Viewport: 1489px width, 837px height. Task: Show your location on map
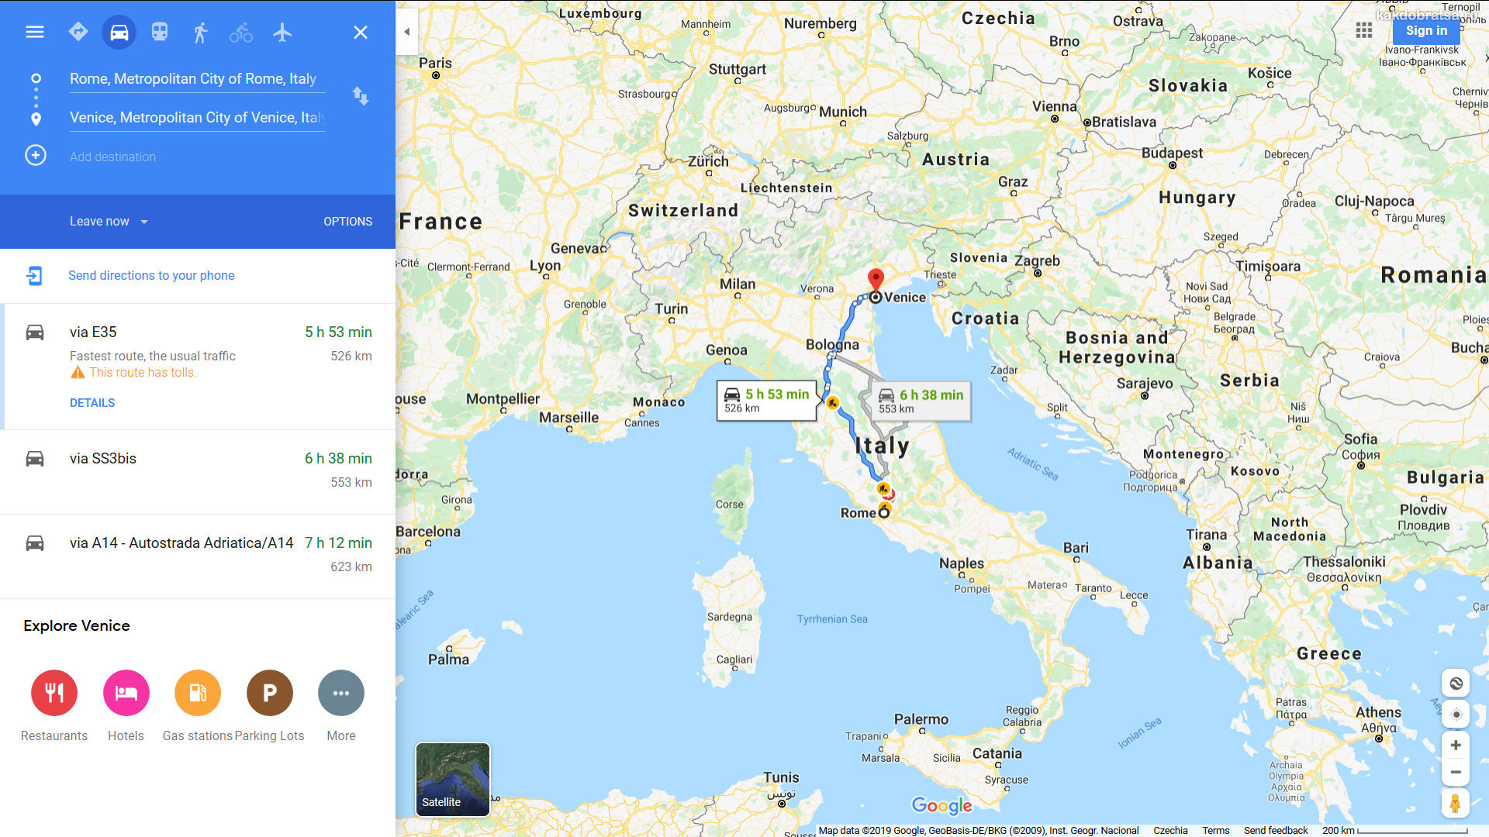click(1456, 715)
